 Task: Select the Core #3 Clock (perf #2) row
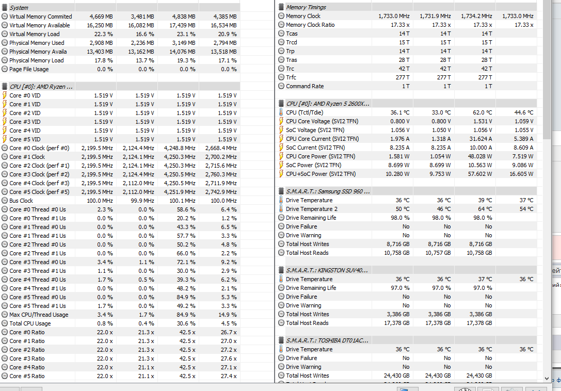point(120,174)
